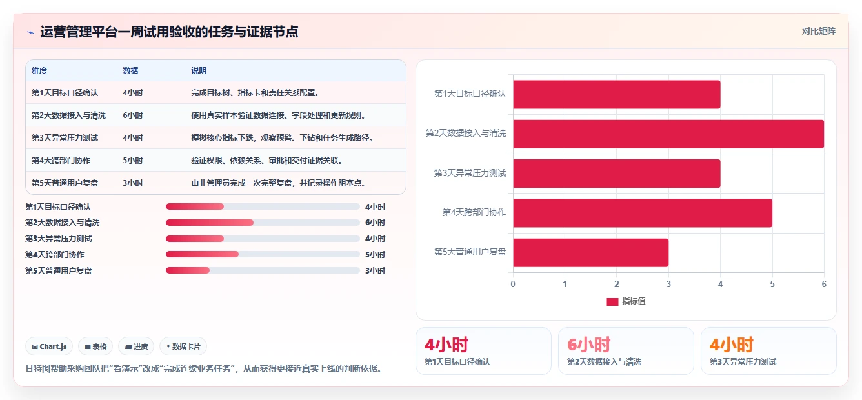Click description 完成目标树、指标卡和责任关系配置。

point(255,93)
